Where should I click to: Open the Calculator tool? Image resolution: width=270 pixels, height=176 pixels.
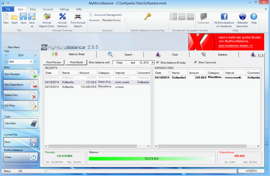point(21,123)
